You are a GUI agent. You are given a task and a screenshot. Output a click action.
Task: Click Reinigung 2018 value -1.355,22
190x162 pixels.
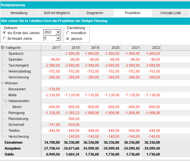(x=72, y=113)
